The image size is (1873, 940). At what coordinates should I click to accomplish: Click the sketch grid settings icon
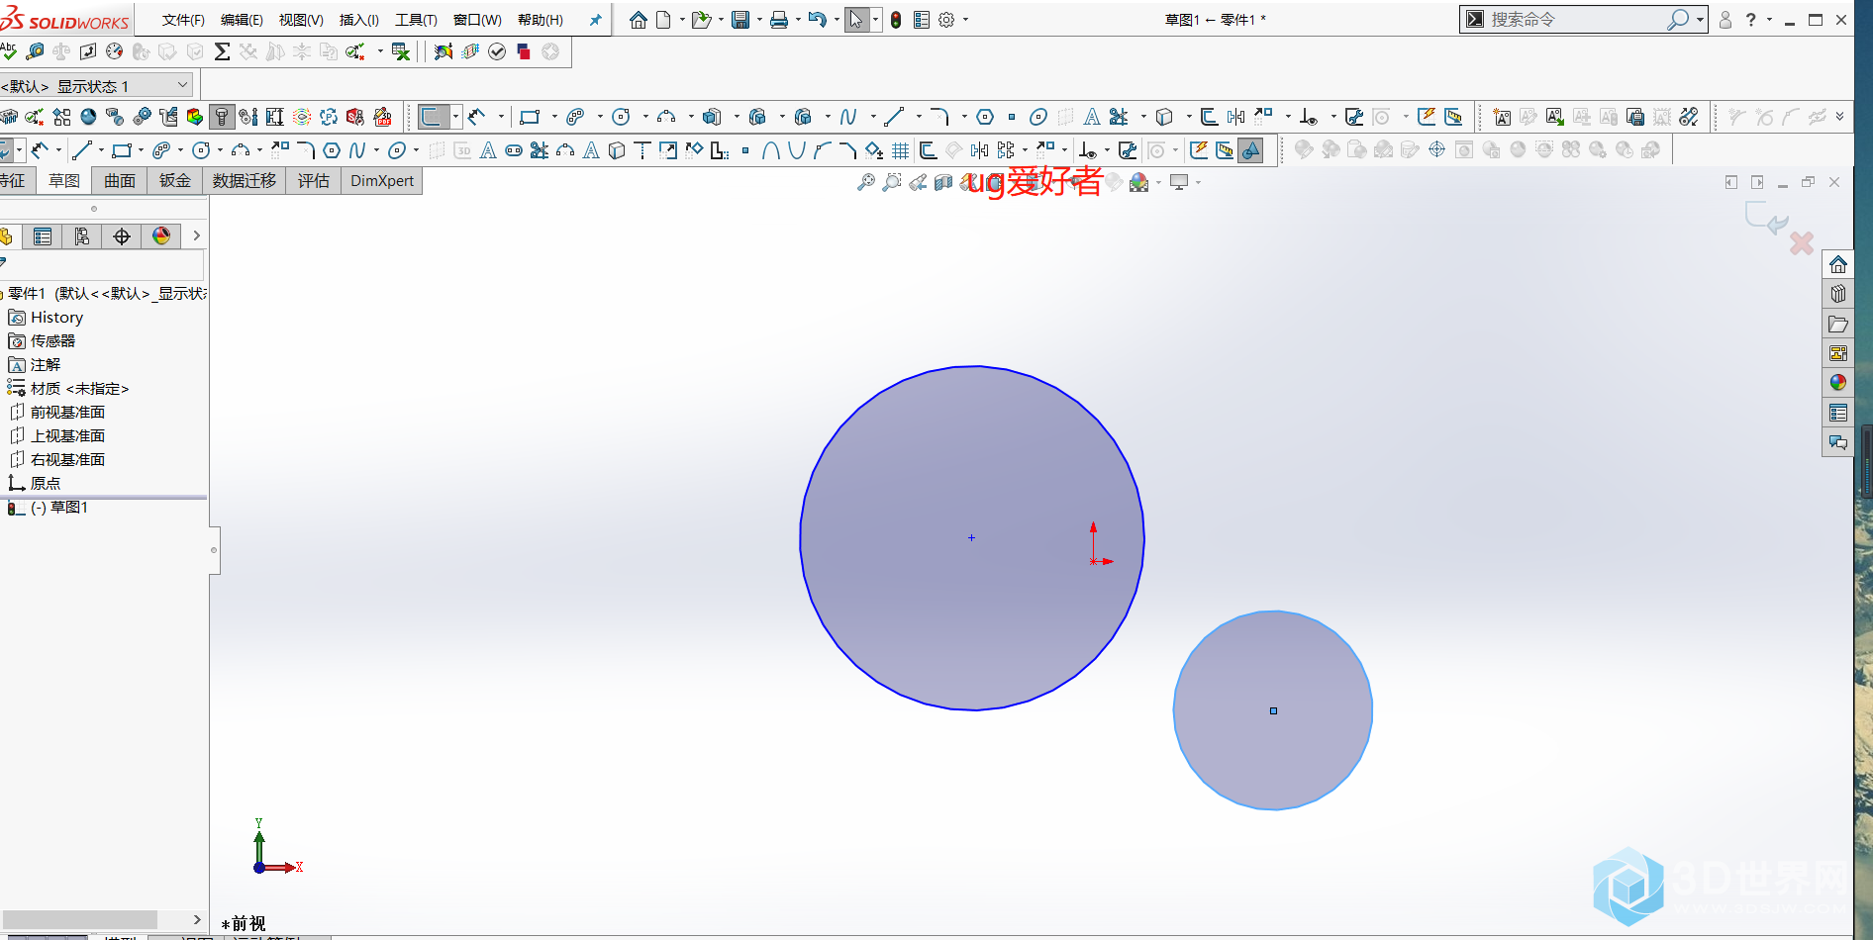click(901, 150)
